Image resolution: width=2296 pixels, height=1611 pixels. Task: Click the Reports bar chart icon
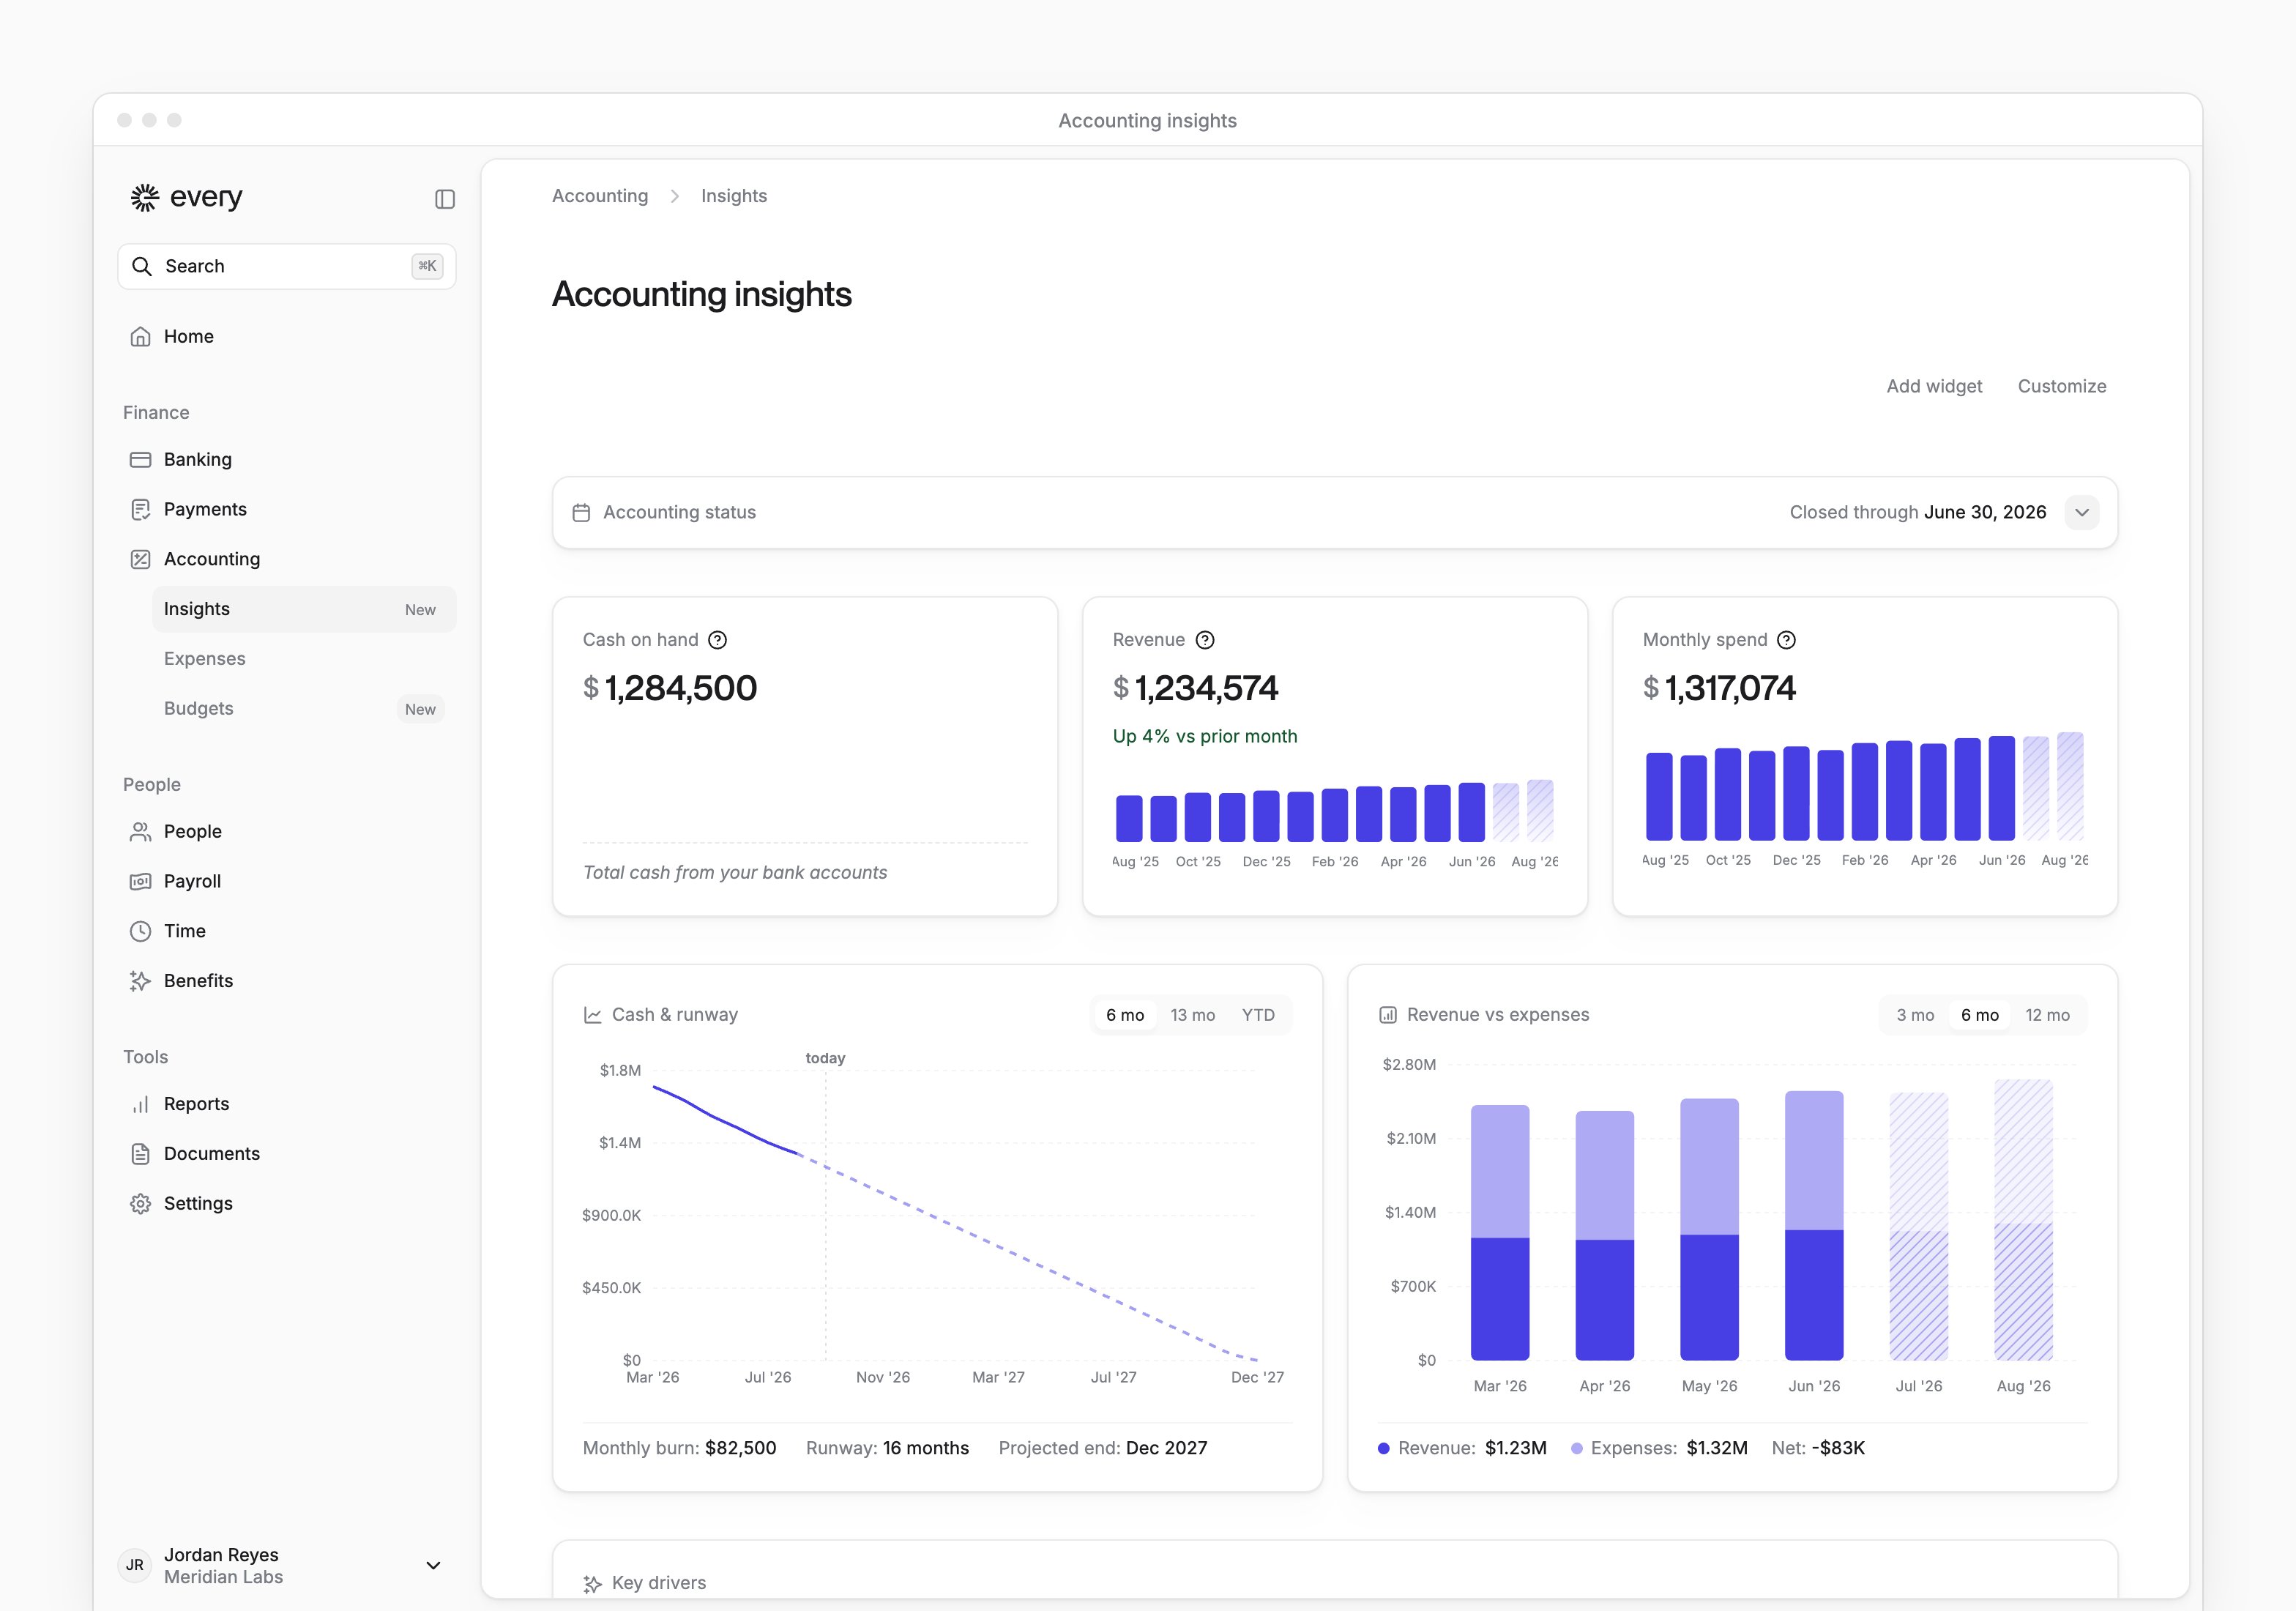[141, 1104]
